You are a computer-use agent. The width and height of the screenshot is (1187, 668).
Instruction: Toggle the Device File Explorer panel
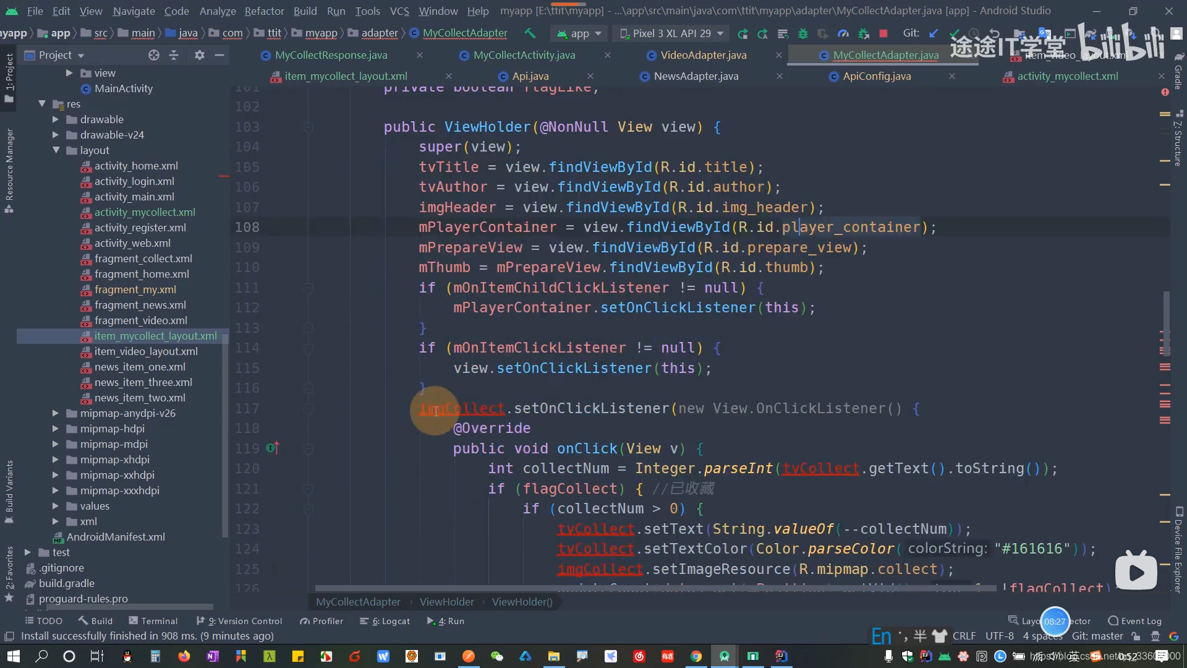pos(1178,550)
